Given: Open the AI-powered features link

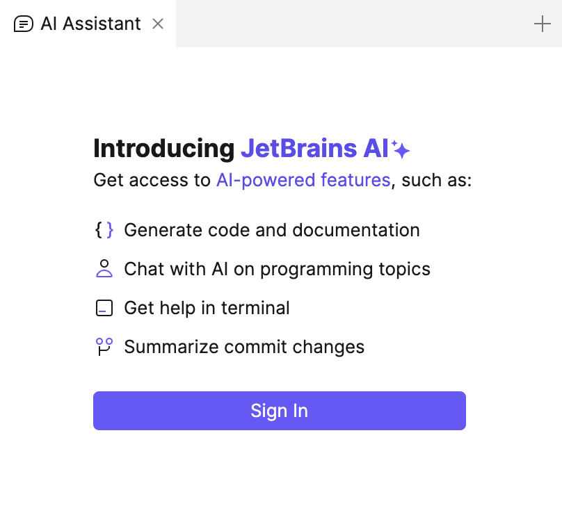Looking at the screenshot, I should 303,180.
